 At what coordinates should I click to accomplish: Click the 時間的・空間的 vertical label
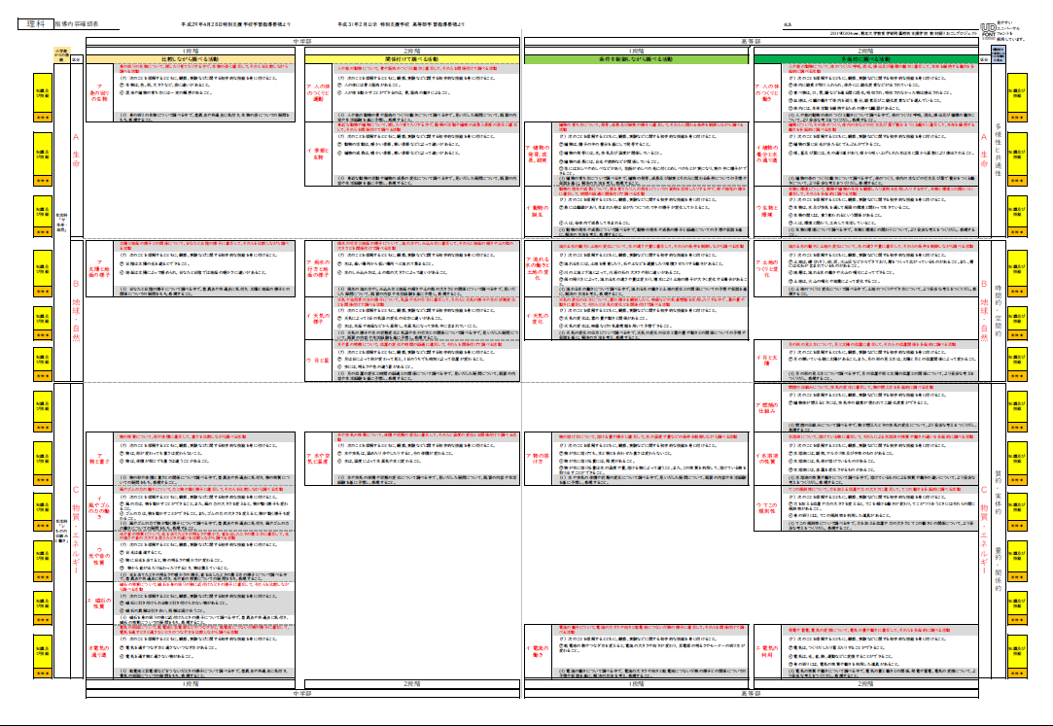point(999,310)
